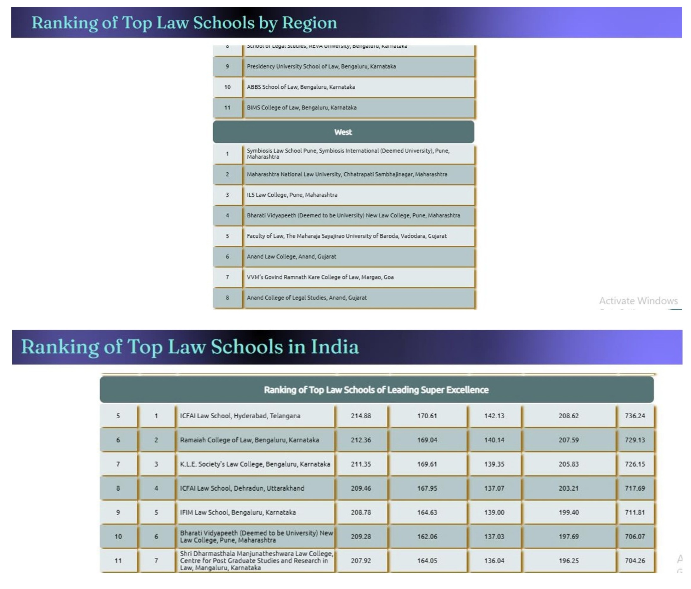Click total score 736.24 cell
This screenshot has width=691, height=589.
pos(635,416)
